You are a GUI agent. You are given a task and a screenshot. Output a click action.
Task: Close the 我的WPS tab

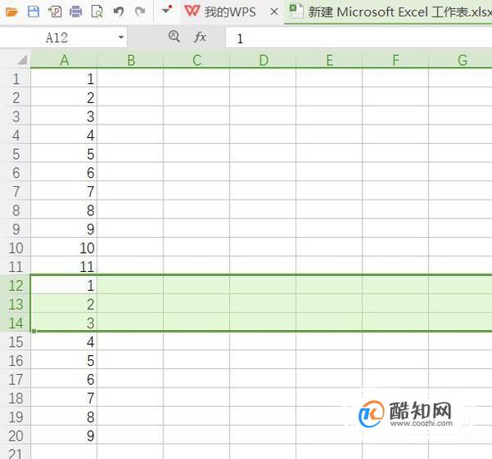tap(274, 12)
